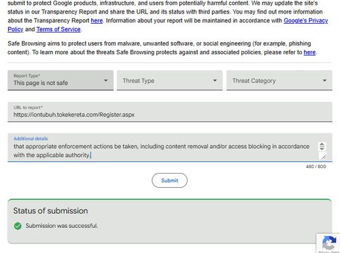Click the green success checkmark icon
Viewport: 340px width, 253px height.
tap(18, 226)
